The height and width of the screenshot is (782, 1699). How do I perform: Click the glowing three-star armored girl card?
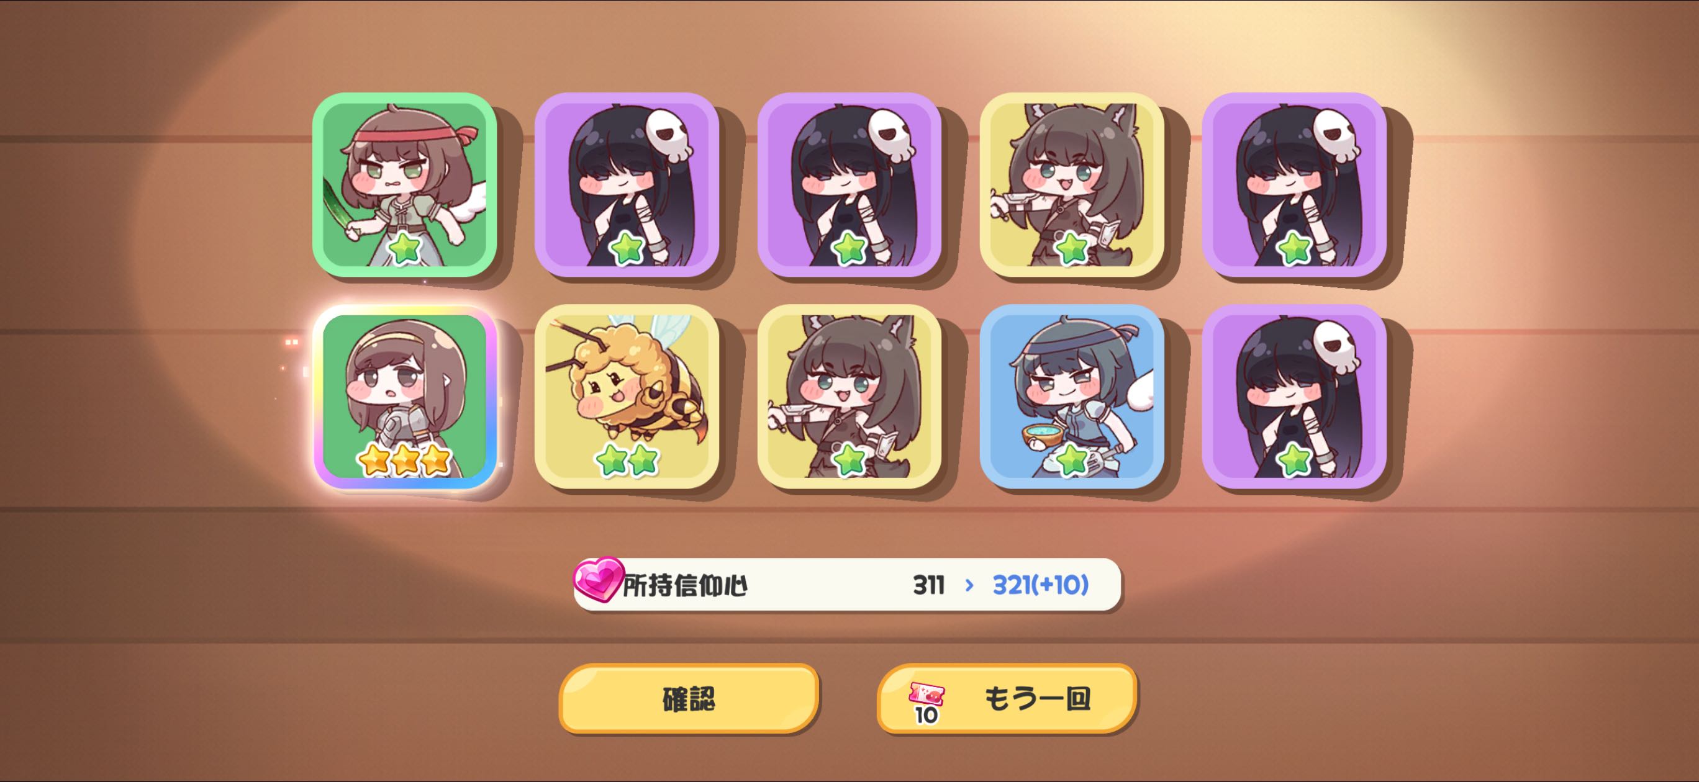pos(404,396)
